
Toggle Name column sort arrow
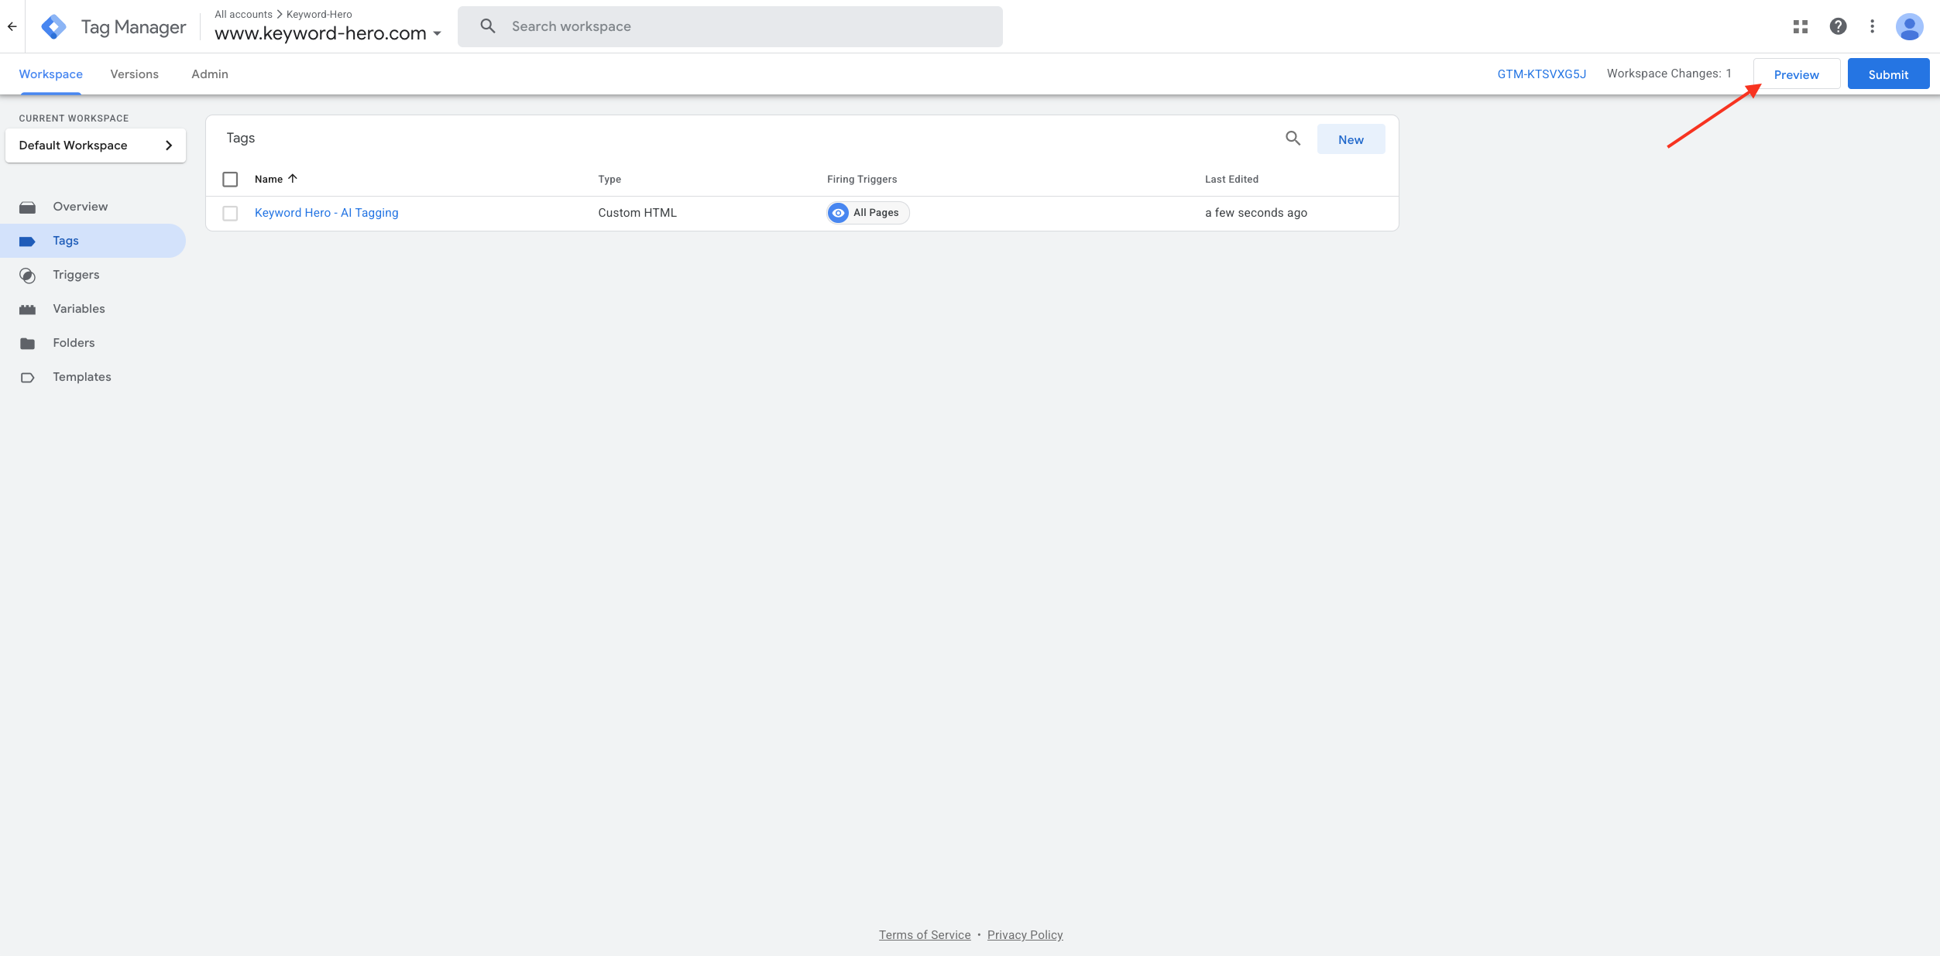(x=293, y=179)
